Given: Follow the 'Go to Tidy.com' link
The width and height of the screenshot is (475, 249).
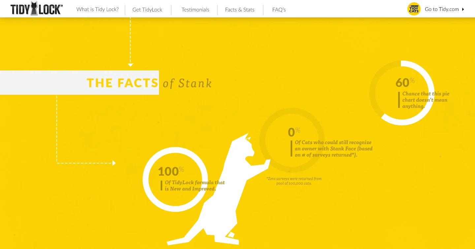Looking at the screenshot, I should [442, 9].
